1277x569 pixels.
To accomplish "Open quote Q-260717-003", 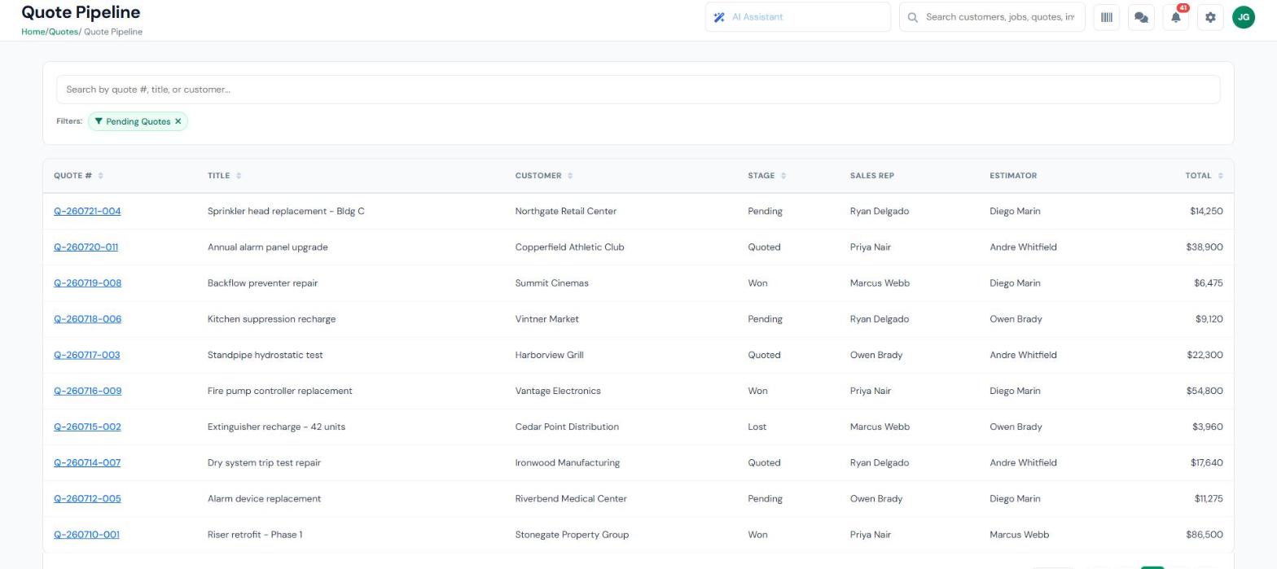I will (x=86, y=355).
